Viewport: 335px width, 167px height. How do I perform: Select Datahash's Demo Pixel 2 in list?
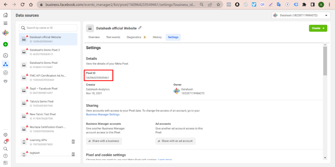click(48, 52)
